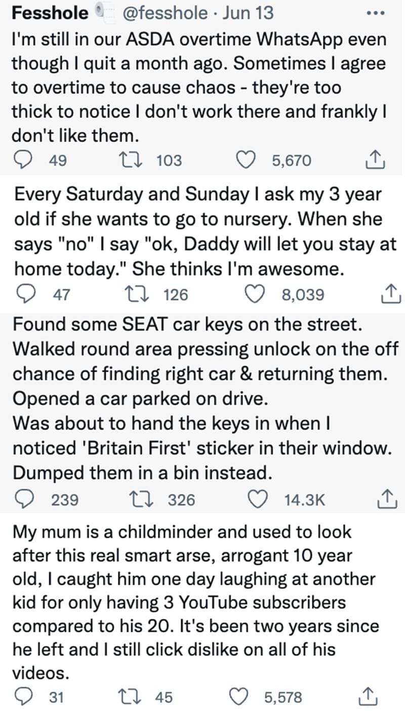The height and width of the screenshot is (711, 405).
Task: Open the three-dot more options menu
Action: pos(376,12)
